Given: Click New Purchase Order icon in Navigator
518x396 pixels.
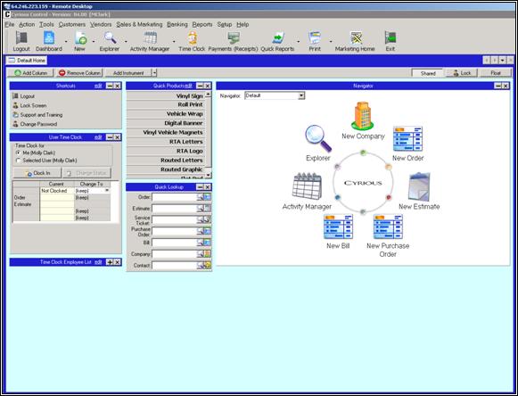Looking at the screenshot, I should pos(388,227).
